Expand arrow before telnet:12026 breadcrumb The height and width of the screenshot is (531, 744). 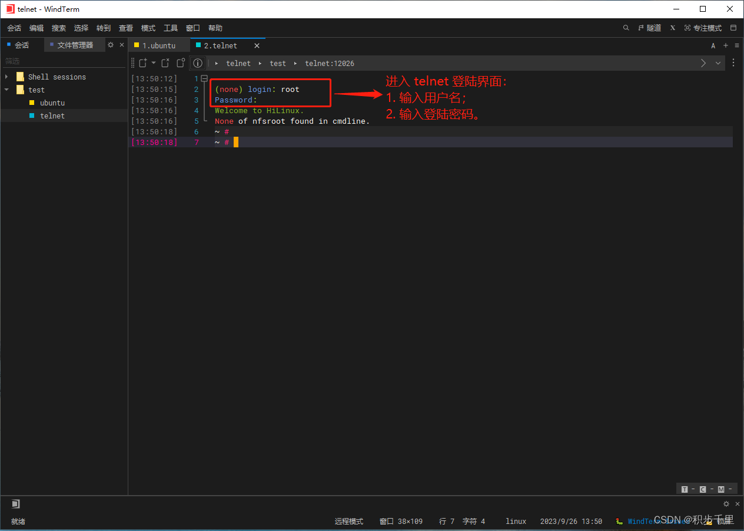click(x=295, y=63)
